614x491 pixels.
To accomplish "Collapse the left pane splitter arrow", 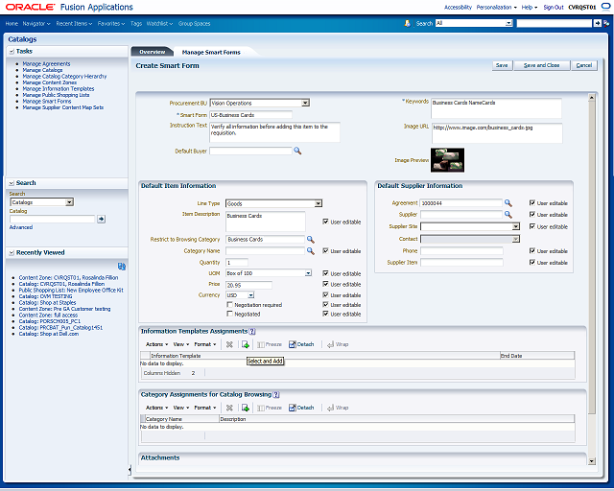I will click(x=130, y=469).
